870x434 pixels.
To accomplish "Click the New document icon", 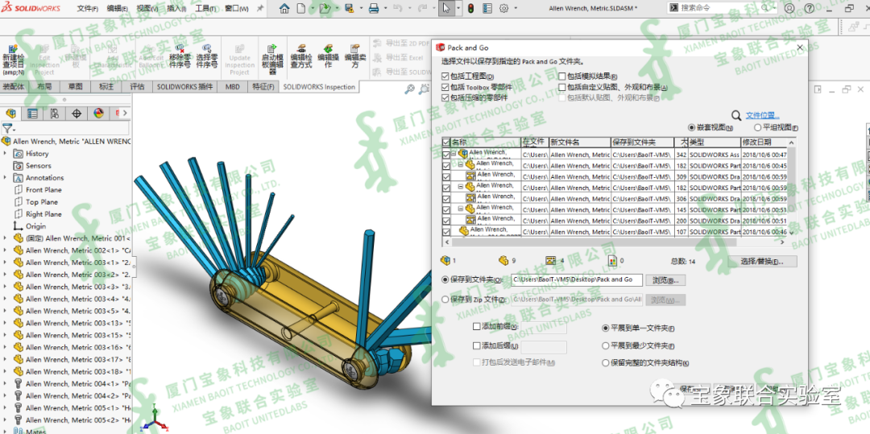I will click(x=300, y=8).
